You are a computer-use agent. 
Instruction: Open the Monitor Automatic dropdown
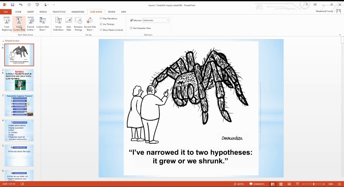tap(156, 20)
